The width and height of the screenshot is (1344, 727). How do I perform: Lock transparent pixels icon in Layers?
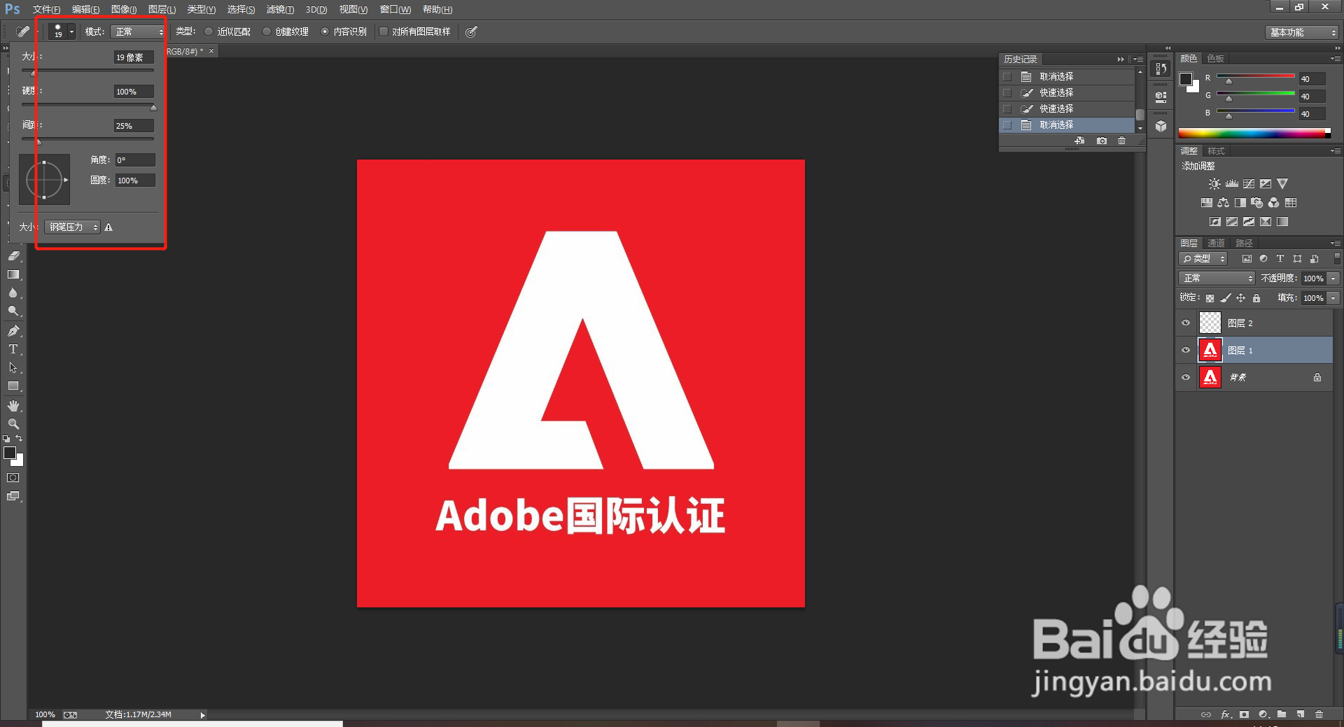[1210, 298]
